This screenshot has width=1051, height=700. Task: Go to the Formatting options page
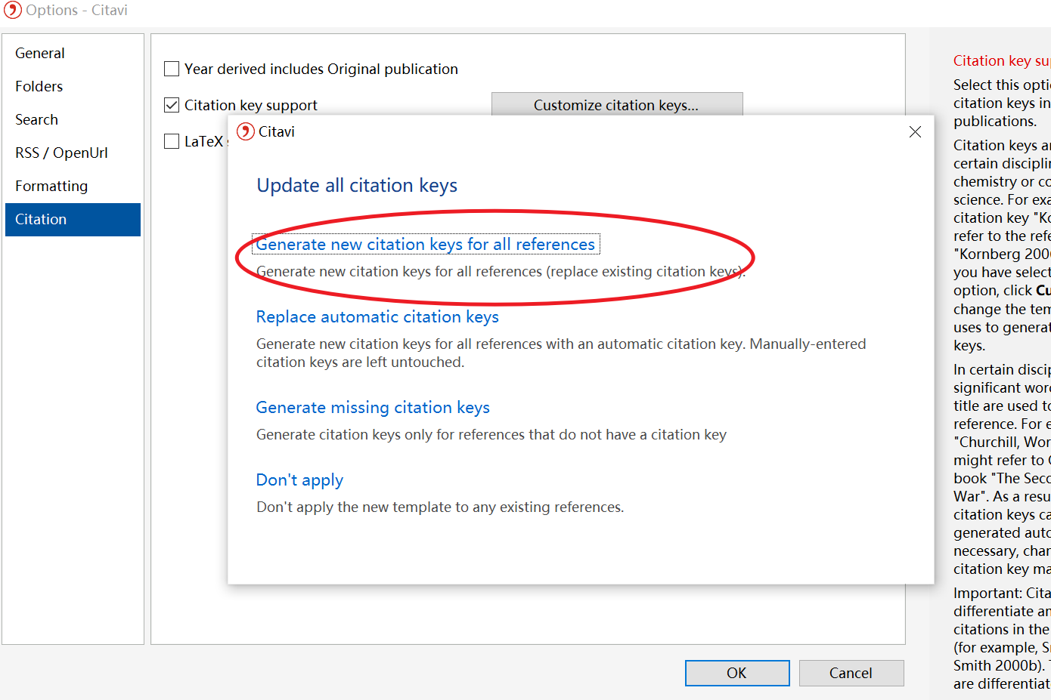tap(73, 186)
